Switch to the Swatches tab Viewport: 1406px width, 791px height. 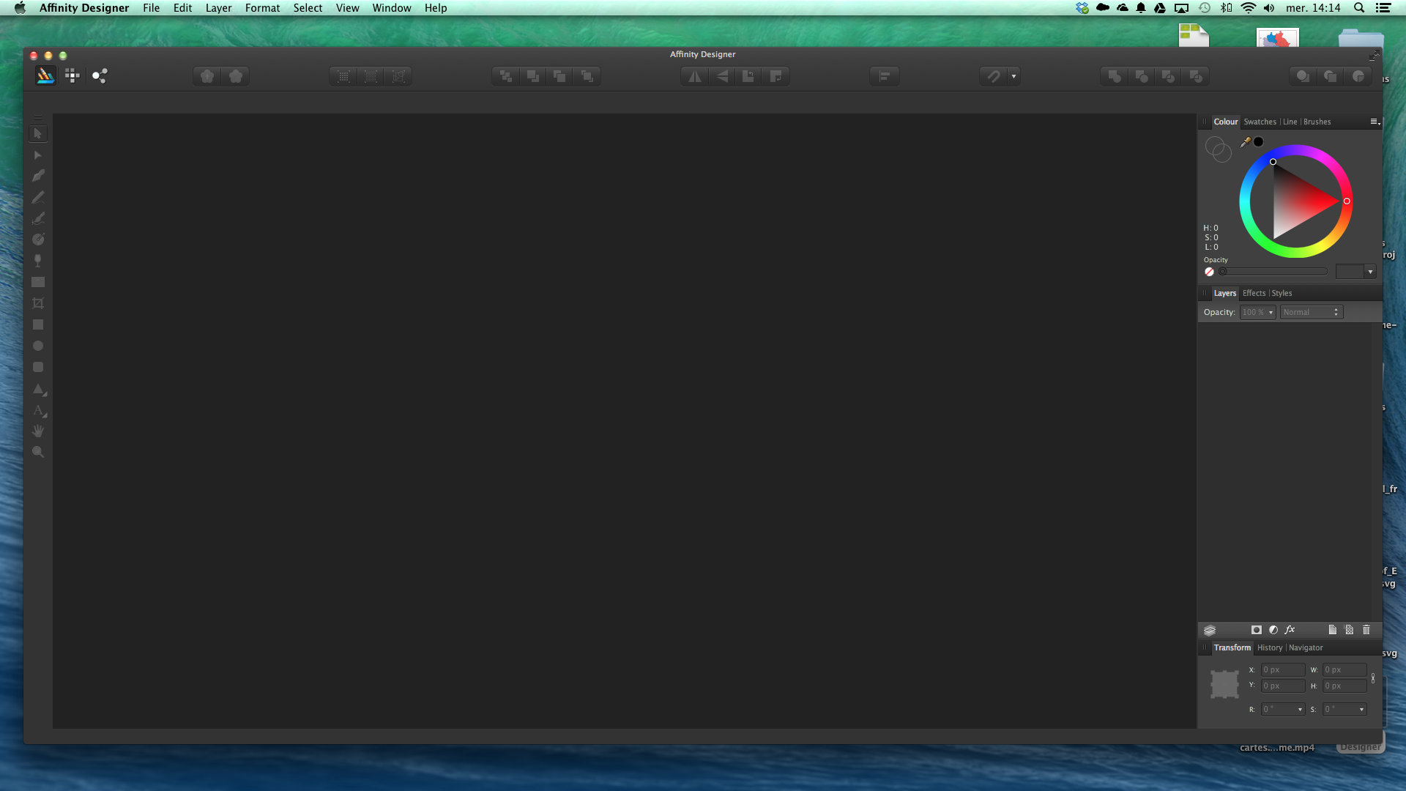(x=1260, y=122)
